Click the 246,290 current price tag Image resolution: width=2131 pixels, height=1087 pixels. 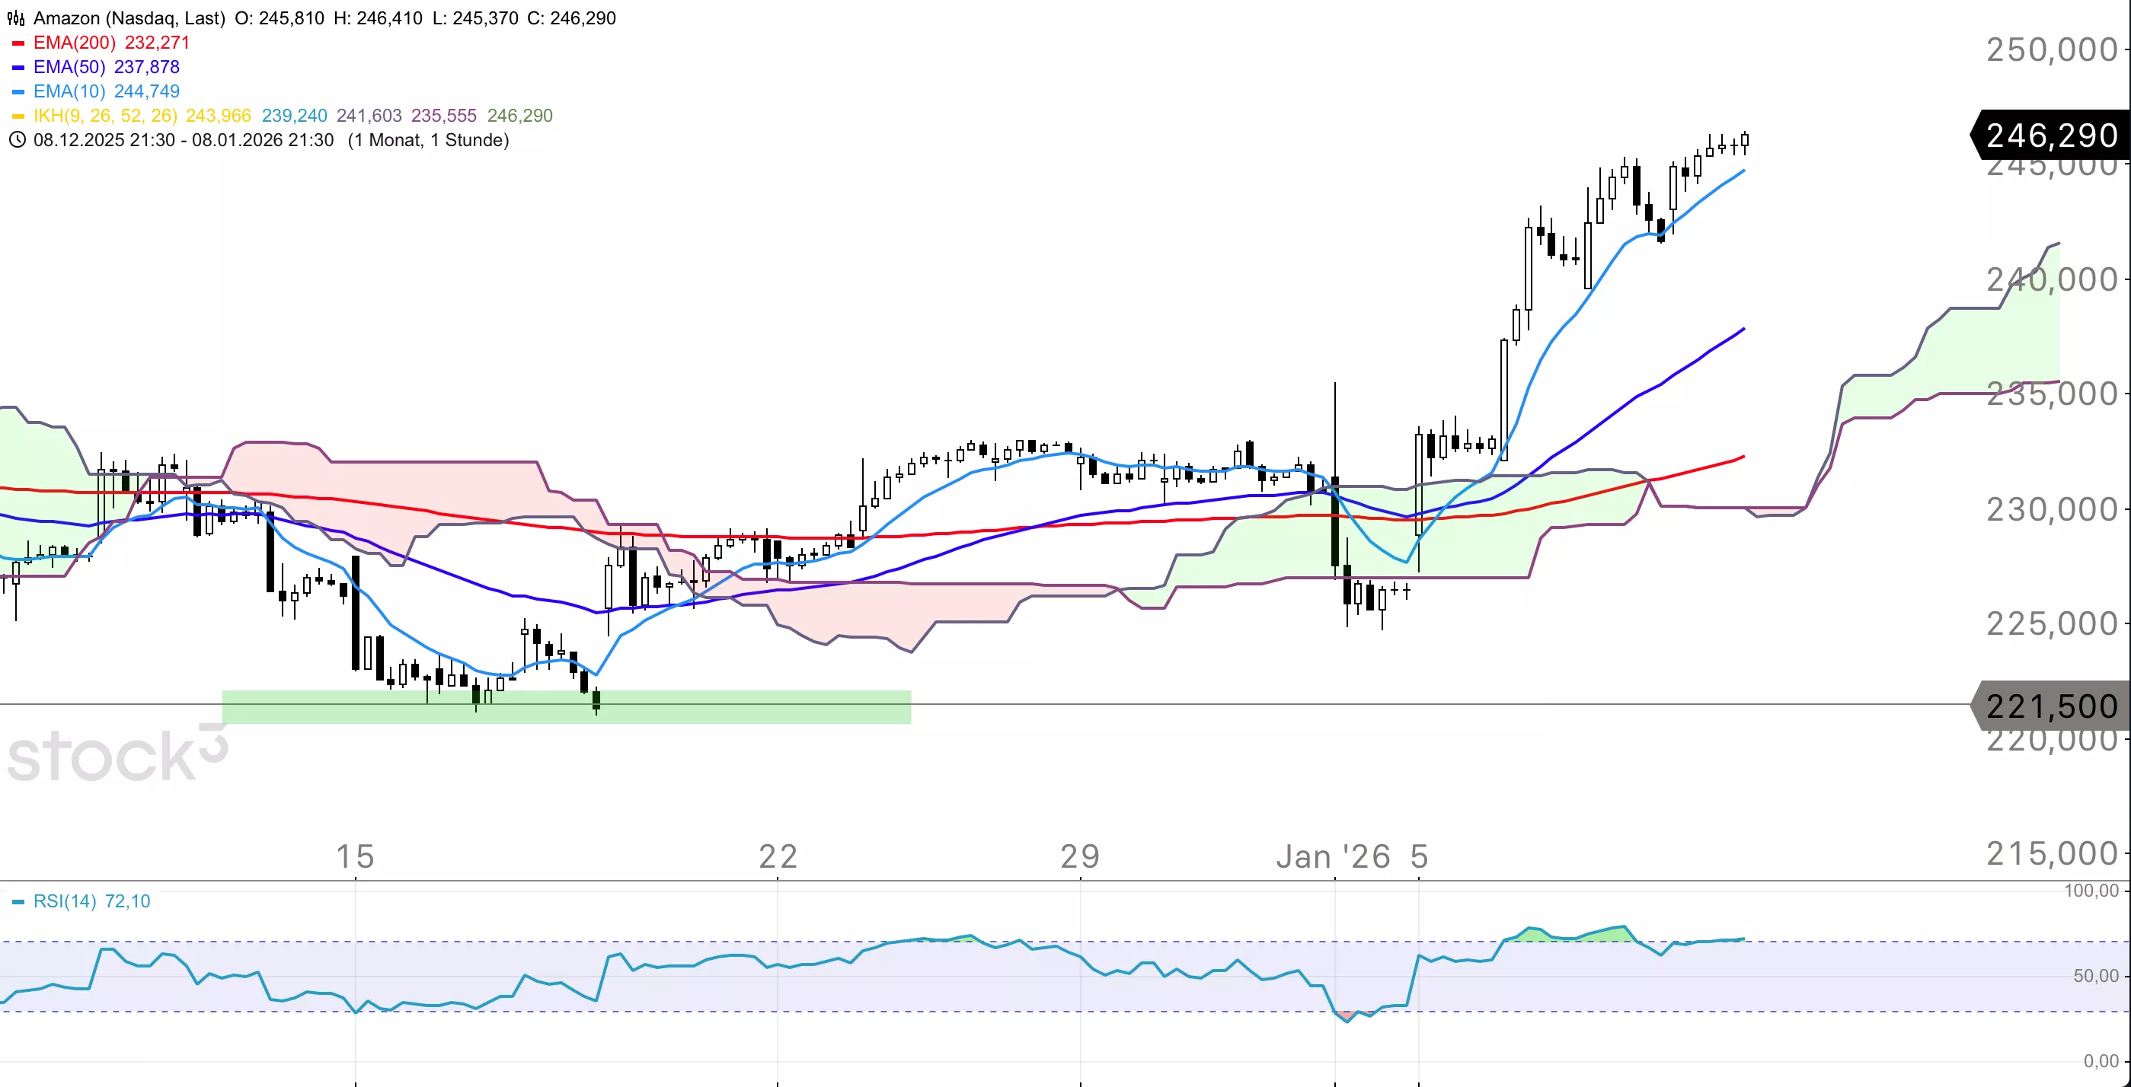tap(2051, 135)
